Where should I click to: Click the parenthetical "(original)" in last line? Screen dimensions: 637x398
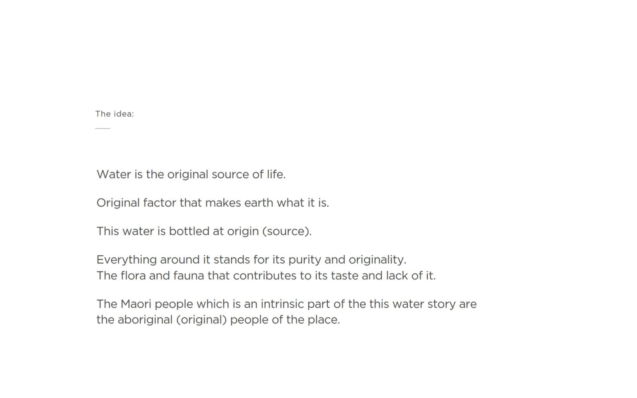click(201, 320)
